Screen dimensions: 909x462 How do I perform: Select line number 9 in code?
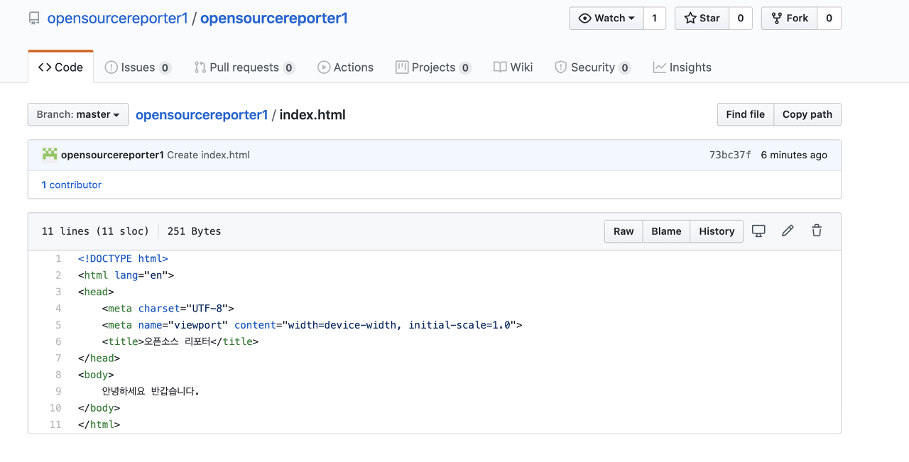click(x=58, y=391)
